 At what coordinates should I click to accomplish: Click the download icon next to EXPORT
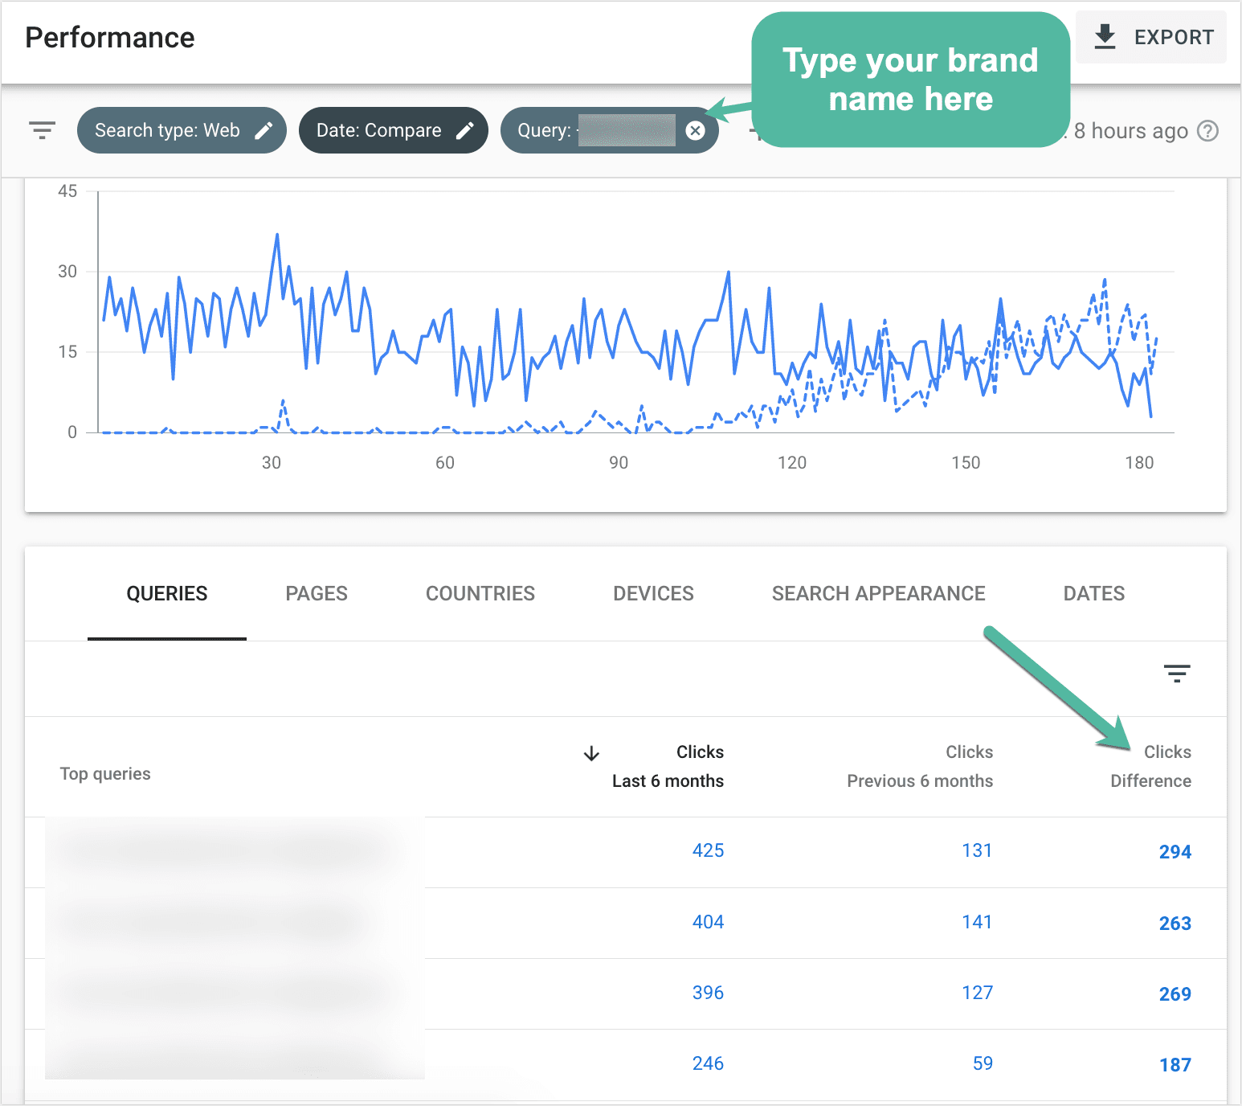pyautogui.click(x=1105, y=36)
